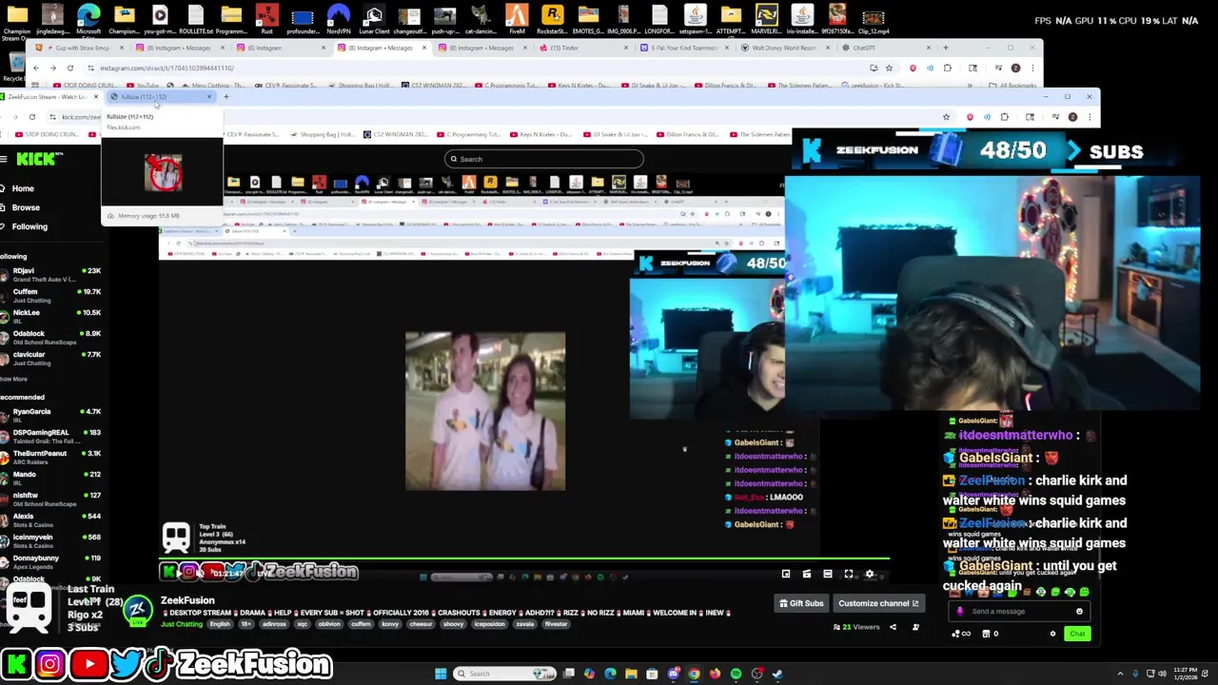Open the Kick player settings gear
Viewport: 1218px width, 685px height.
click(x=869, y=574)
